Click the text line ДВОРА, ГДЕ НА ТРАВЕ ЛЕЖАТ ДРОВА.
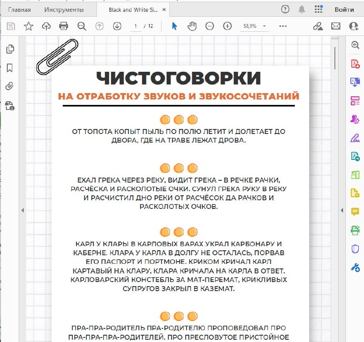Image resolution: width=364 pixels, height=342 pixels. [x=178, y=140]
